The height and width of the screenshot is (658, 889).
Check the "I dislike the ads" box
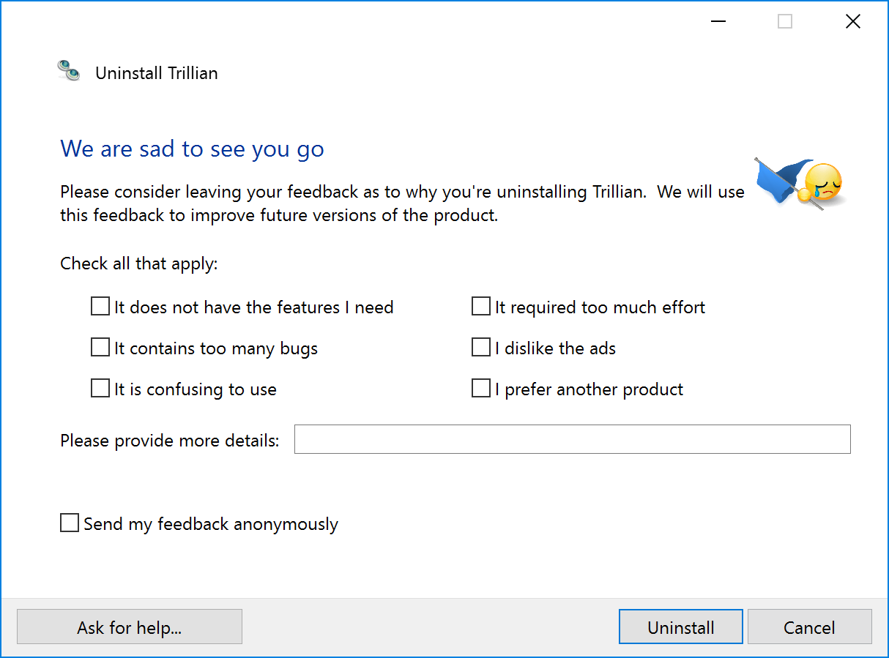tap(481, 348)
